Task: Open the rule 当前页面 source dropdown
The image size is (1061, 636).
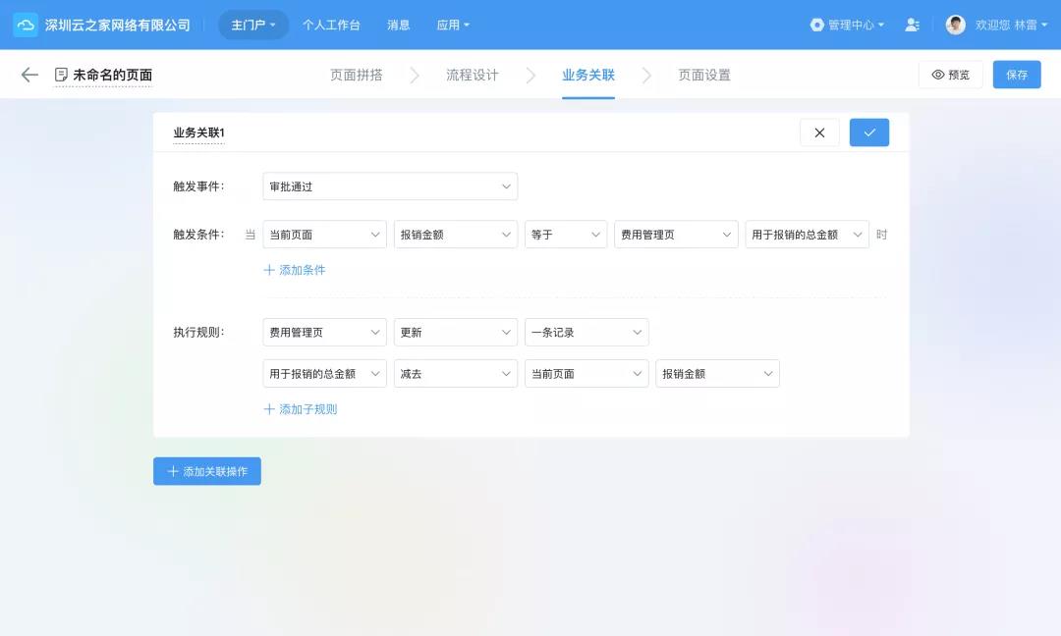Action: [586, 374]
